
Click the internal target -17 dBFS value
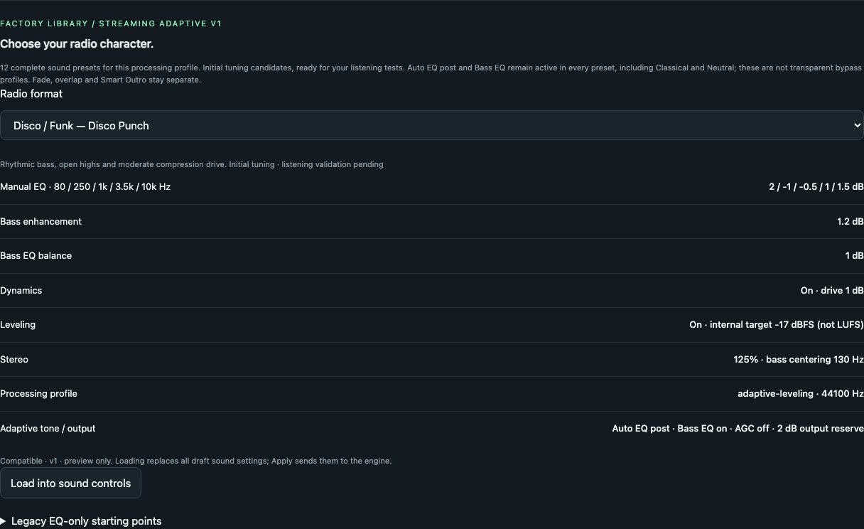point(777,325)
